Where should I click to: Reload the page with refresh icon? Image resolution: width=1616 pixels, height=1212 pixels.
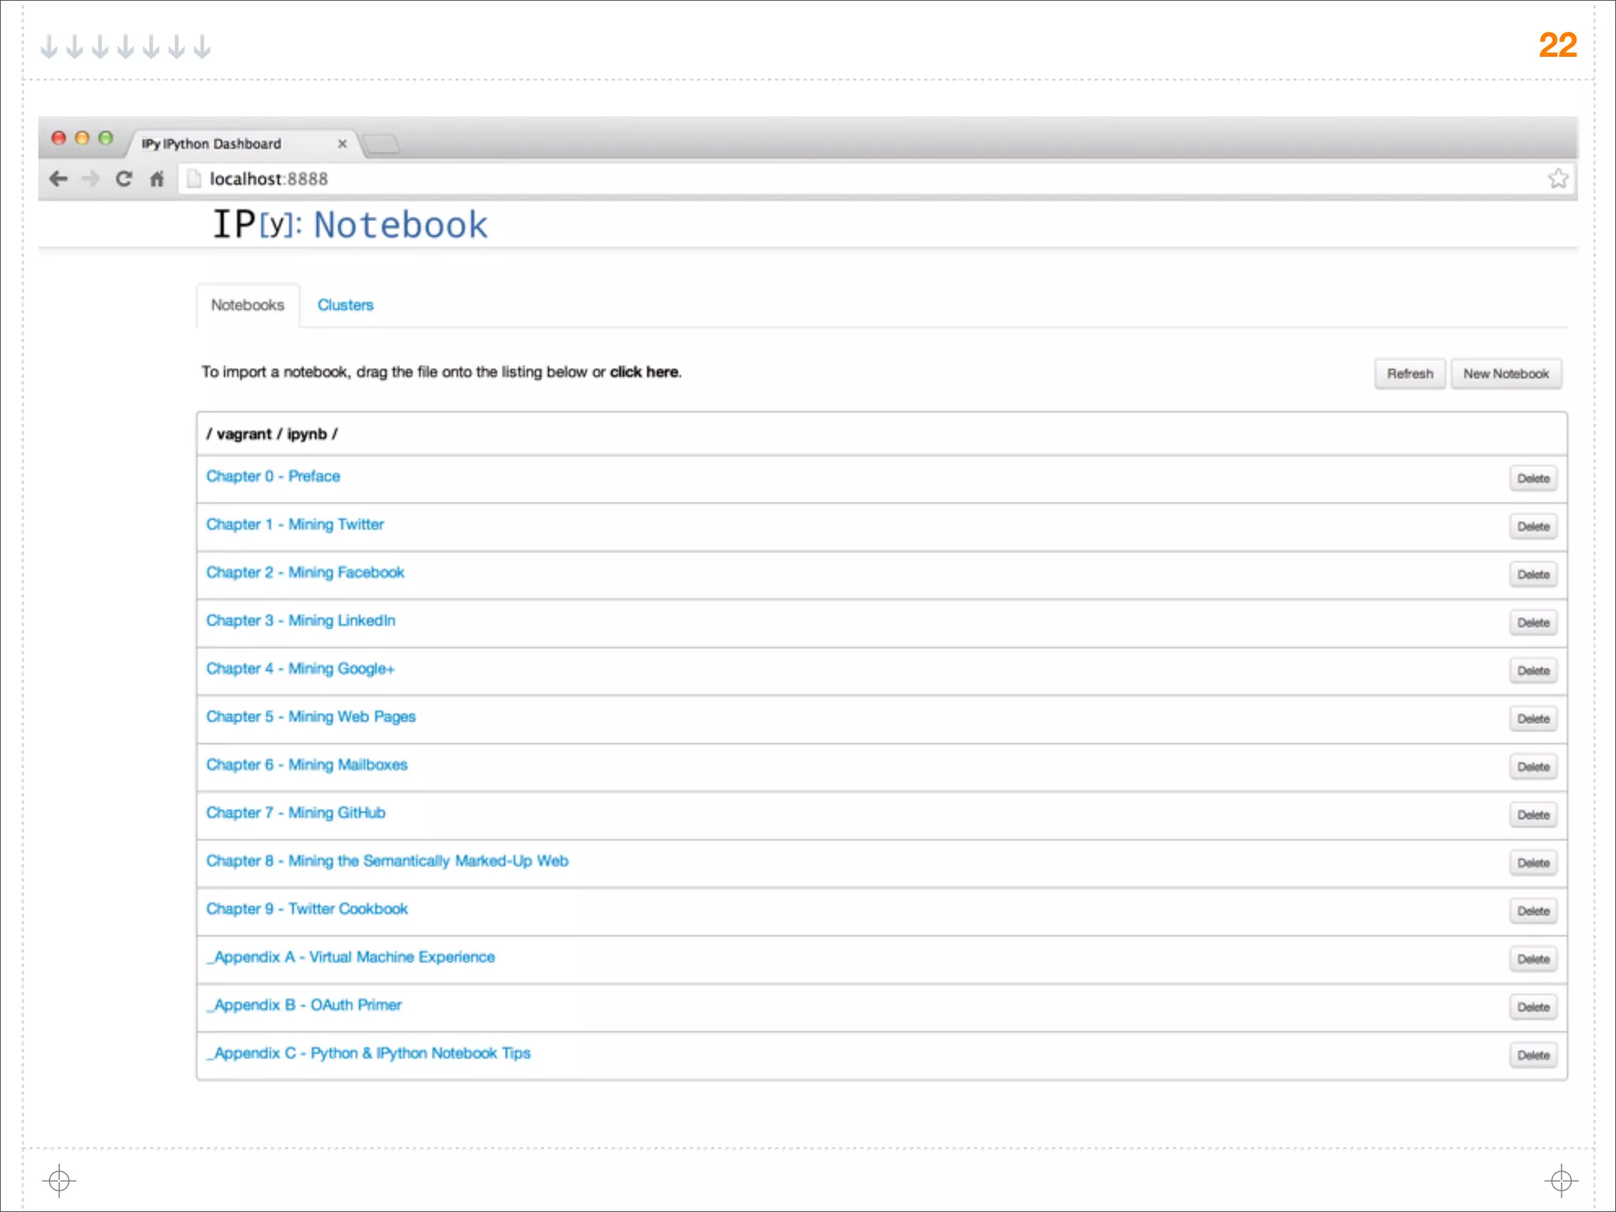point(124,179)
